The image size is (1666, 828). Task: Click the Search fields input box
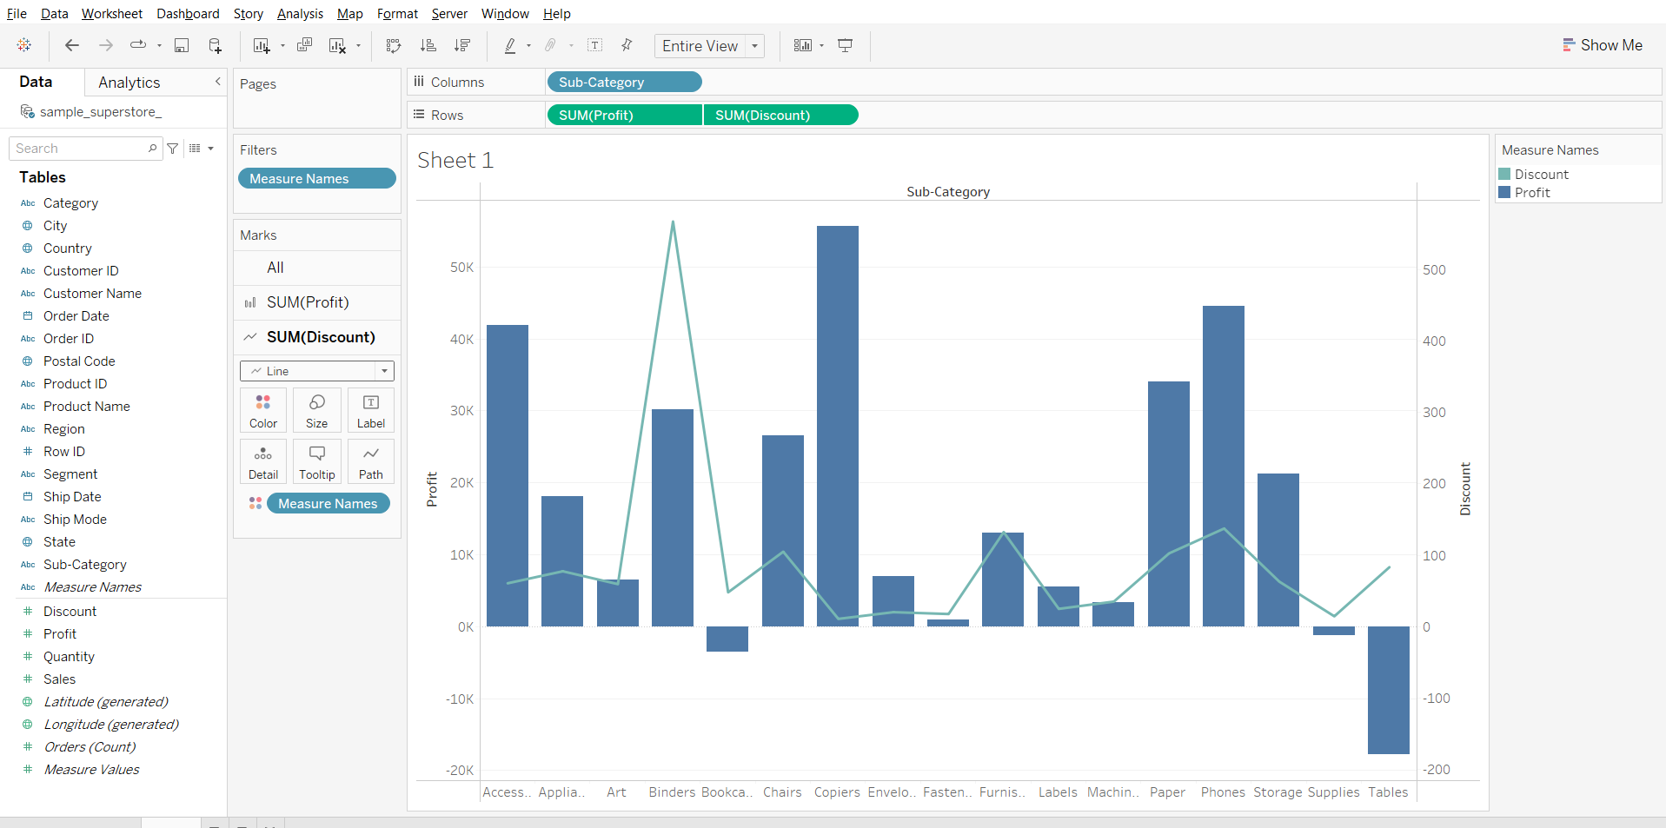[80, 149]
